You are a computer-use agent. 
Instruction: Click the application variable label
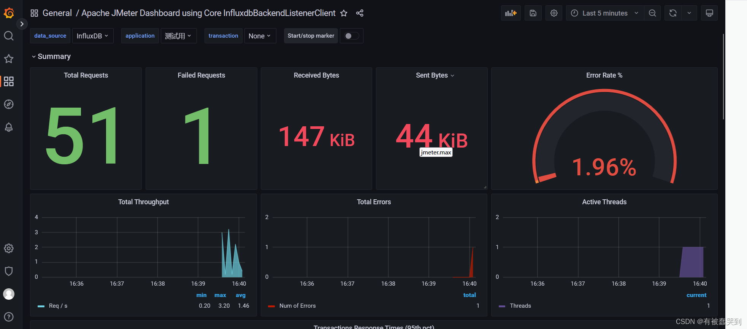(140, 36)
